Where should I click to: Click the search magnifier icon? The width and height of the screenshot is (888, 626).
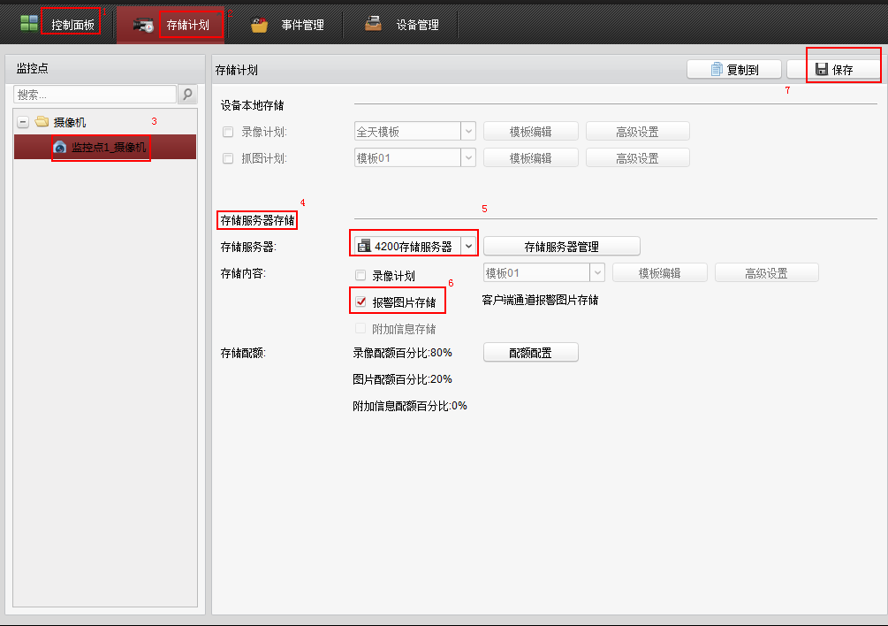tap(187, 95)
